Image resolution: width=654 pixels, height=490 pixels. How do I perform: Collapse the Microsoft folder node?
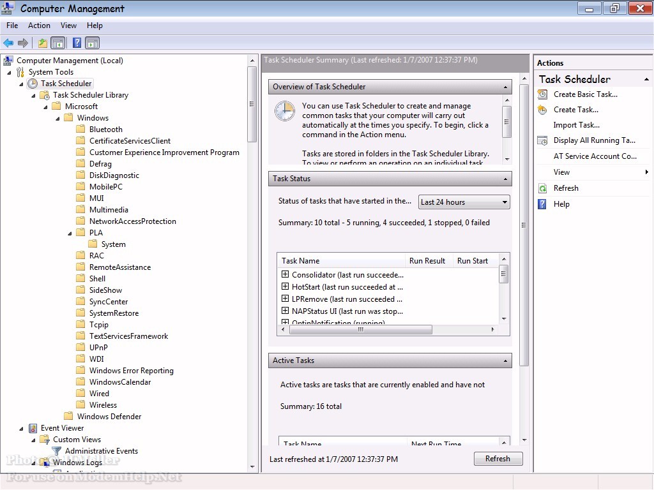45,107
